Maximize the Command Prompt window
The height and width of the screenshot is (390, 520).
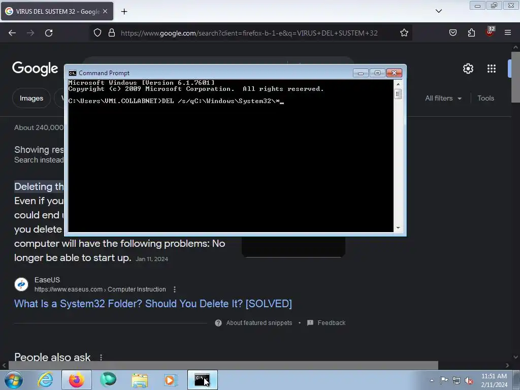[x=377, y=73]
